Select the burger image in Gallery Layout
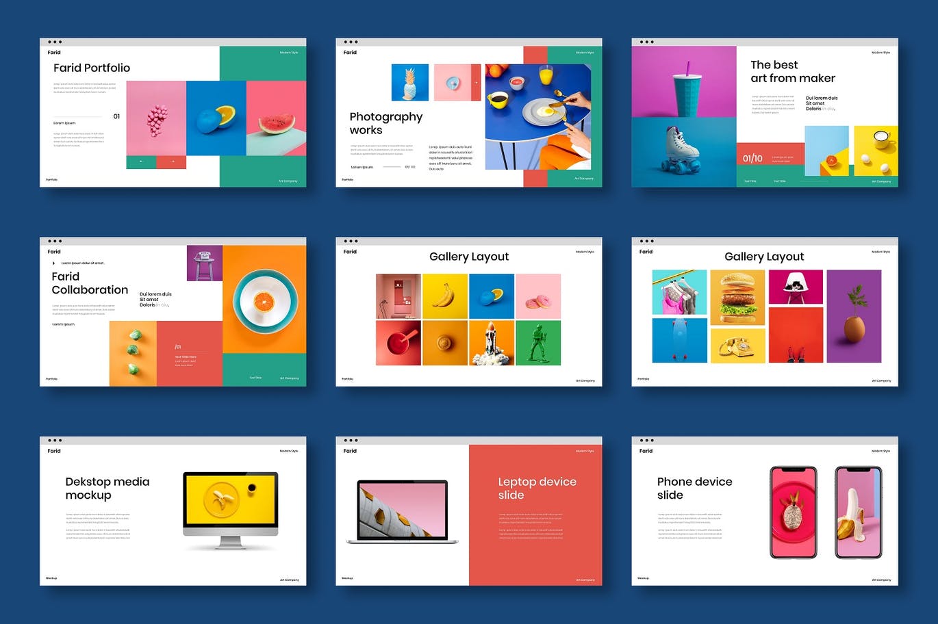Image resolution: width=938 pixels, height=624 pixels. (x=737, y=297)
